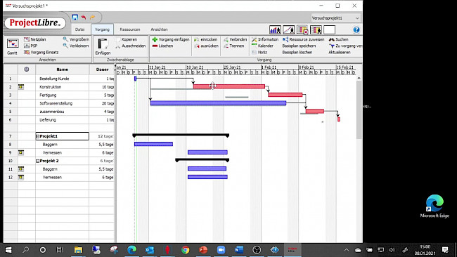The height and width of the screenshot is (257, 457).
Task: Click the red Fertigung Gantt bar
Action: pyautogui.click(x=285, y=95)
